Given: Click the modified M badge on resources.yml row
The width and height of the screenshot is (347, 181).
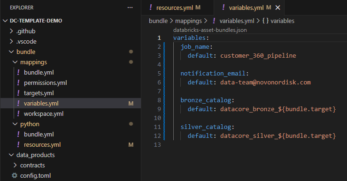Looking at the screenshot, I should click(x=131, y=145).
